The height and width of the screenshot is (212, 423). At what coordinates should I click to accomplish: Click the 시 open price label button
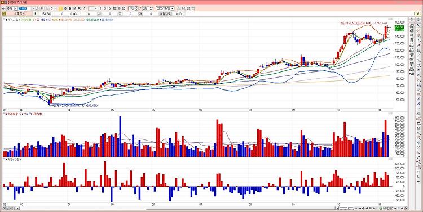tap(100, 13)
